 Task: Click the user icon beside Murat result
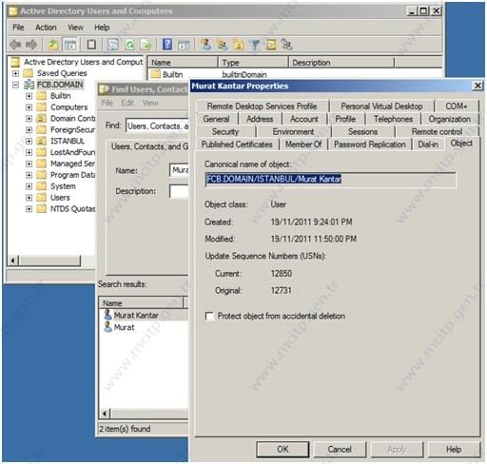108,327
